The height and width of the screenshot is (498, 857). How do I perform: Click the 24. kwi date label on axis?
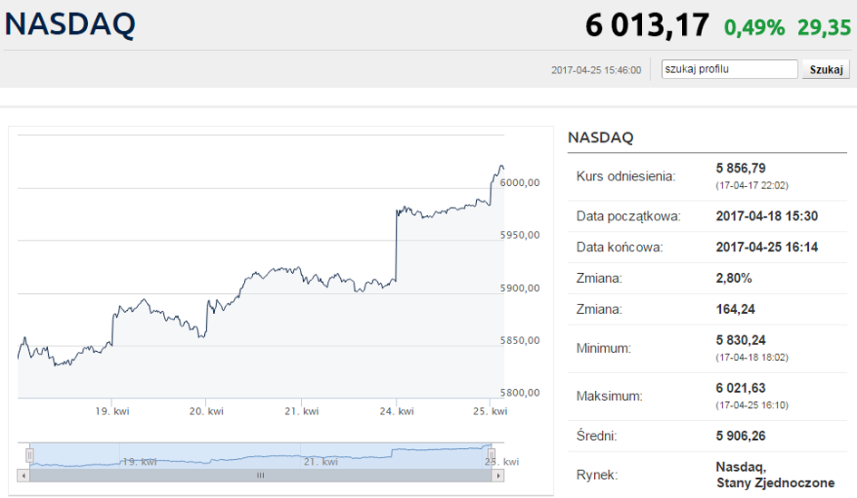tap(397, 411)
